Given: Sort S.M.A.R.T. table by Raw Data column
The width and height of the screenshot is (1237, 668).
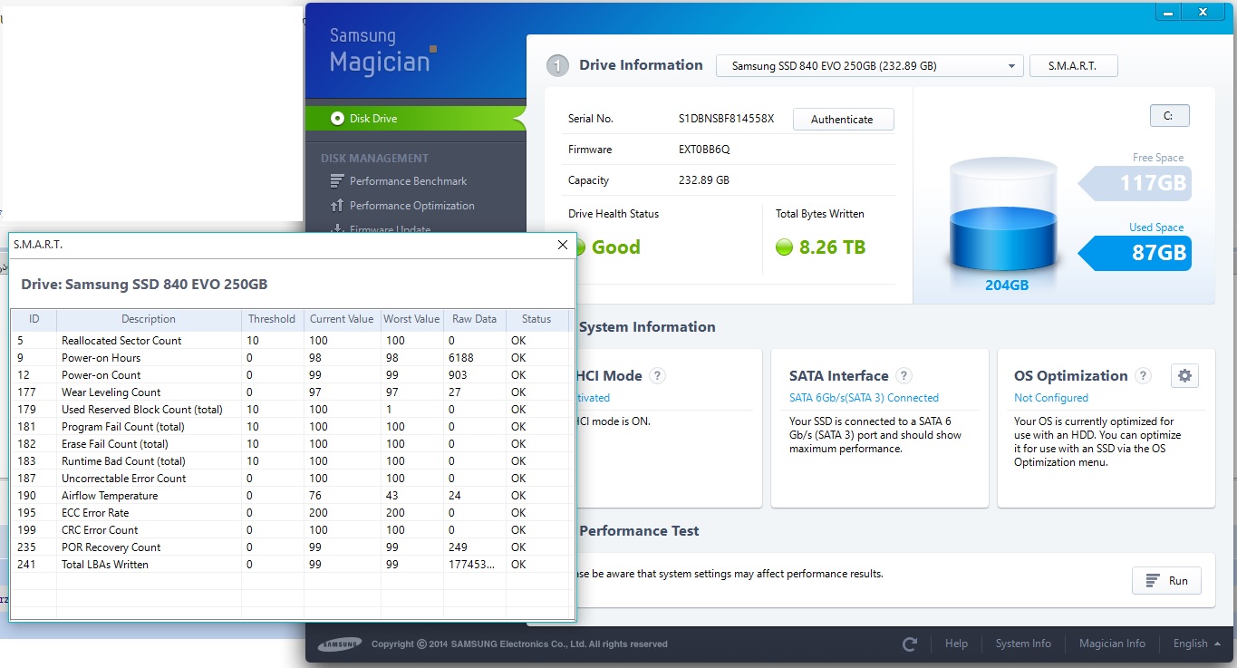Looking at the screenshot, I should [475, 319].
